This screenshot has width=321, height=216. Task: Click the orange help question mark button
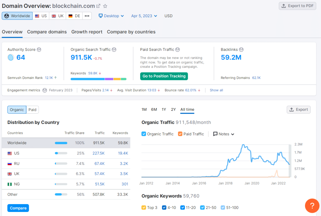pyautogui.click(x=312, y=206)
